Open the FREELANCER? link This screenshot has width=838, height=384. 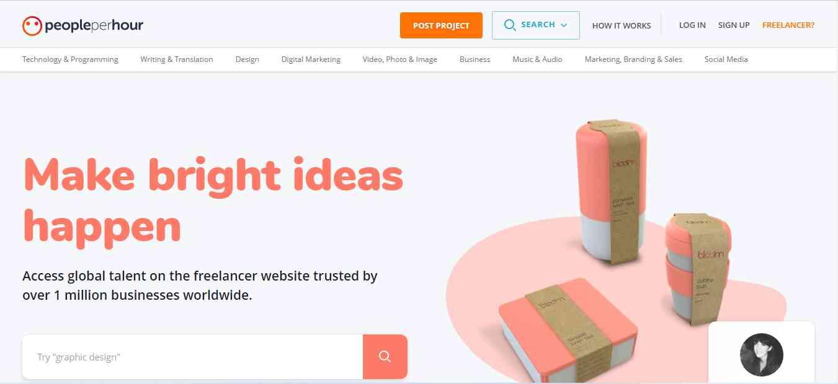tap(788, 25)
